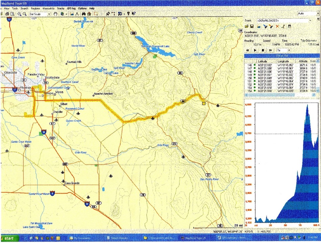The image size is (321, 243).
Task: Open the Regions menu
Action: [35, 8]
